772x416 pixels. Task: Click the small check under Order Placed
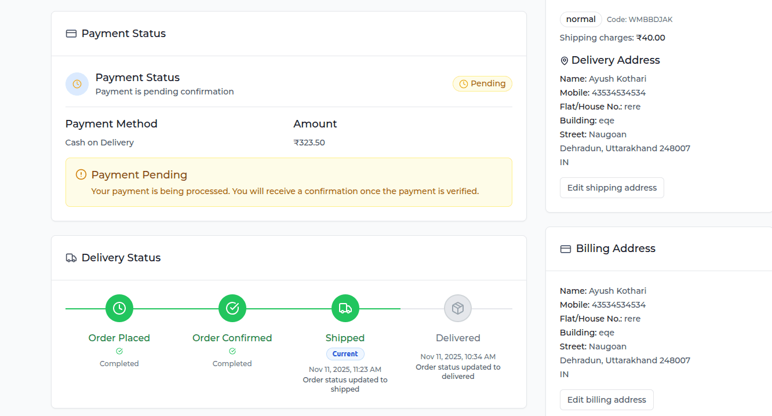pos(119,351)
